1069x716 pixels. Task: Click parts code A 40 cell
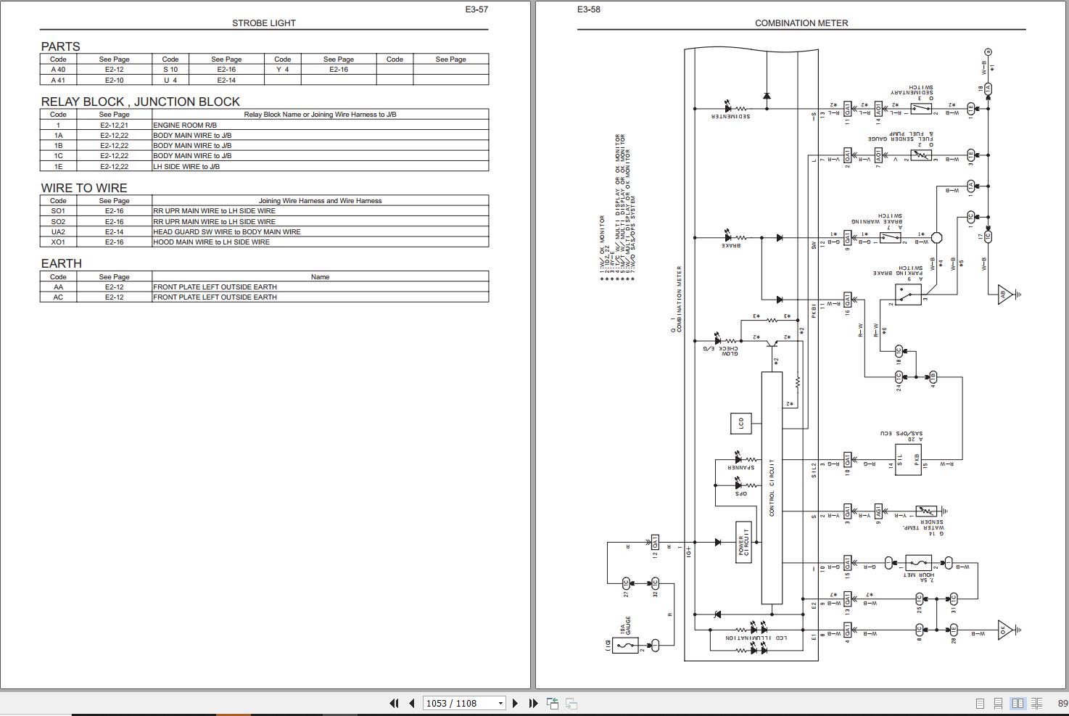(x=58, y=70)
